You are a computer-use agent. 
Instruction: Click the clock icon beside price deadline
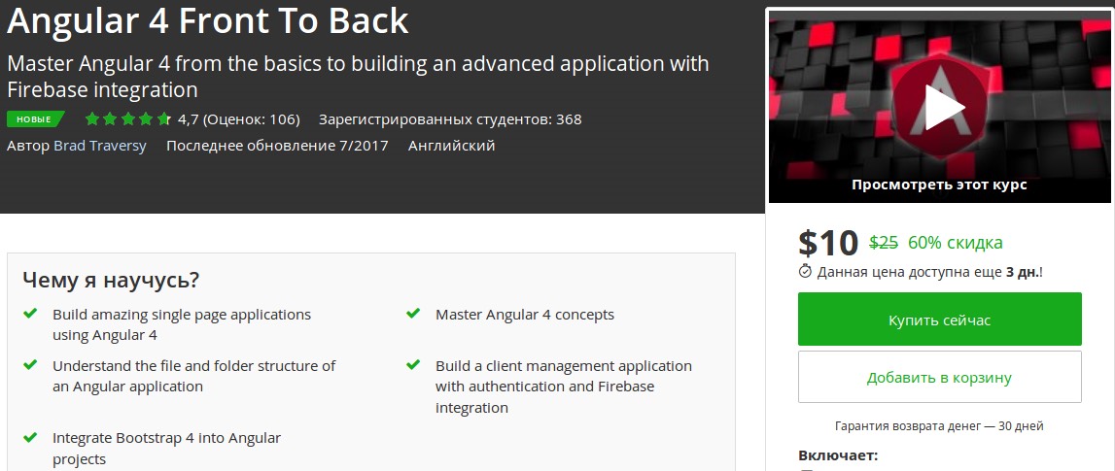(805, 271)
